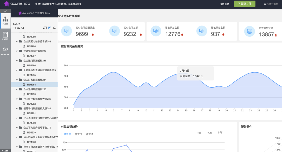Click the 通用的酒店企业经营数据看板278 folder row

point(34,137)
